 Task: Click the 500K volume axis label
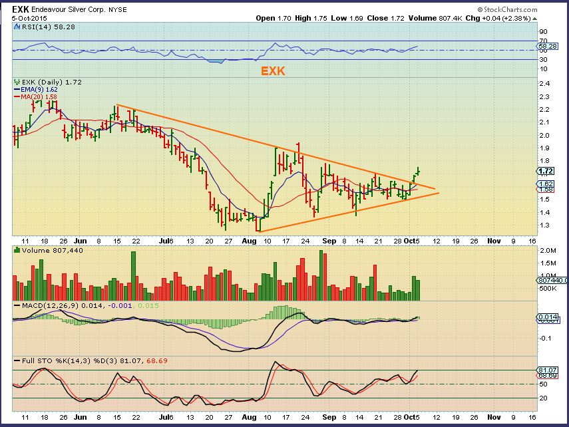coord(548,289)
